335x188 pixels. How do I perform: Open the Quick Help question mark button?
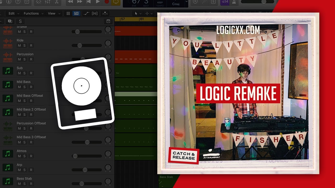click(18, 2)
